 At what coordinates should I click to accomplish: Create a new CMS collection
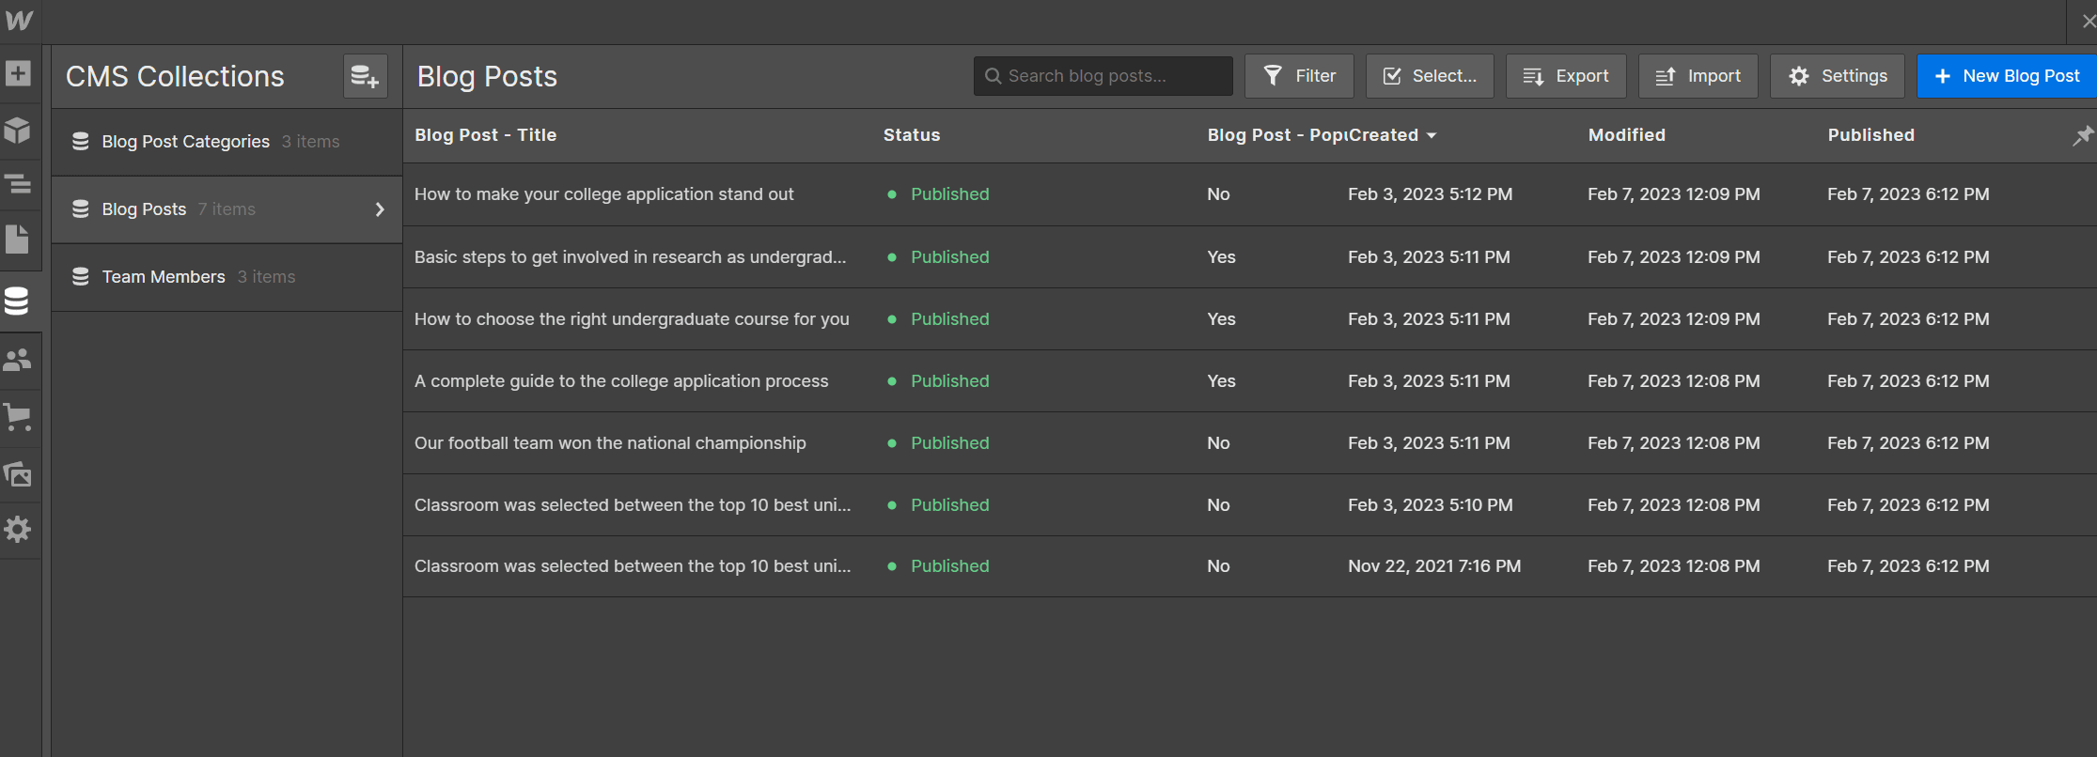point(365,76)
